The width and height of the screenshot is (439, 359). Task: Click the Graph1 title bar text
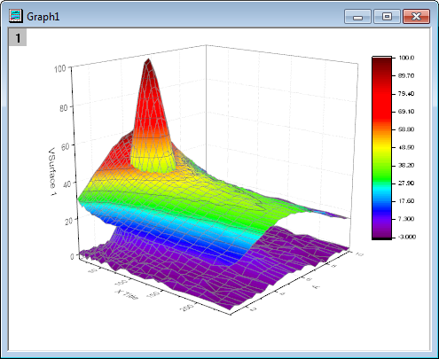[x=43, y=17]
